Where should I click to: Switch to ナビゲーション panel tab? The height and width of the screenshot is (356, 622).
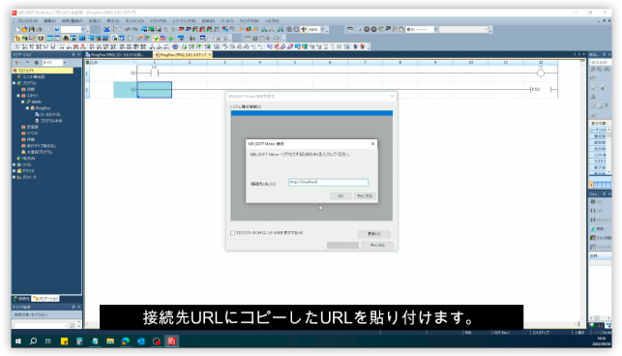point(45,299)
